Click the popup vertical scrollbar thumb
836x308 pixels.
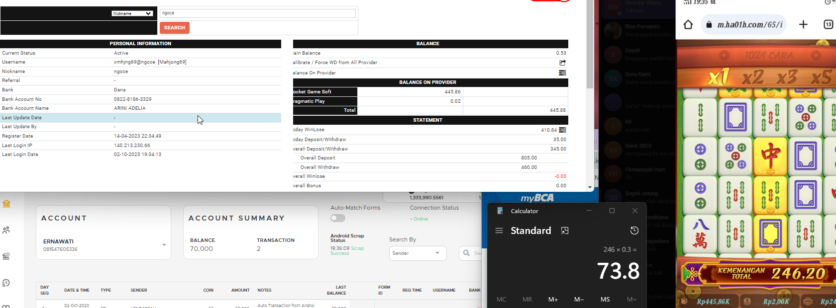[590, 45]
